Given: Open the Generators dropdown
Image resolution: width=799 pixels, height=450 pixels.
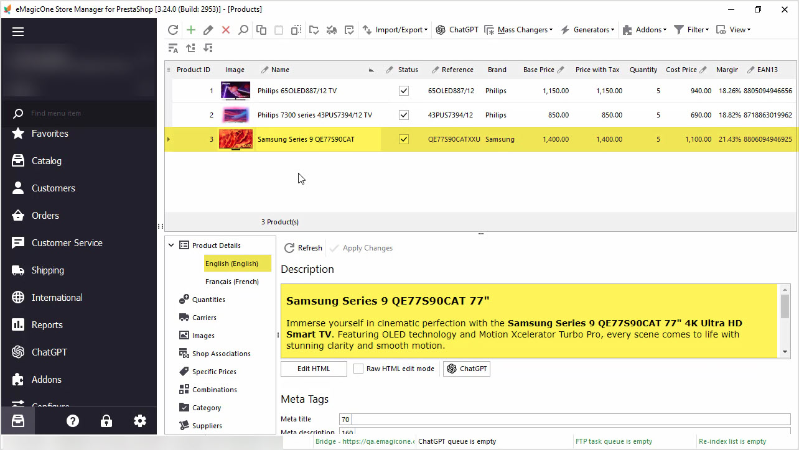Looking at the screenshot, I should pos(587,30).
